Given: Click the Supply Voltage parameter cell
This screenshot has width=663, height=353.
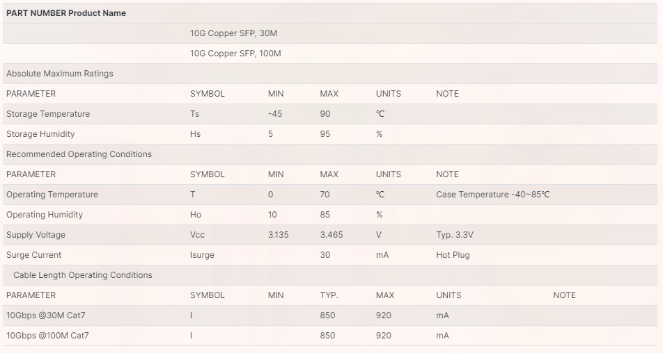Looking at the screenshot, I should pos(36,235).
